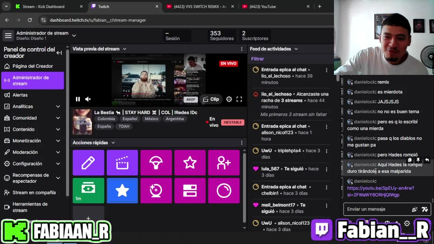434x244 pixels.
Task: Open the youtu.be link in chat
Action: (380, 191)
